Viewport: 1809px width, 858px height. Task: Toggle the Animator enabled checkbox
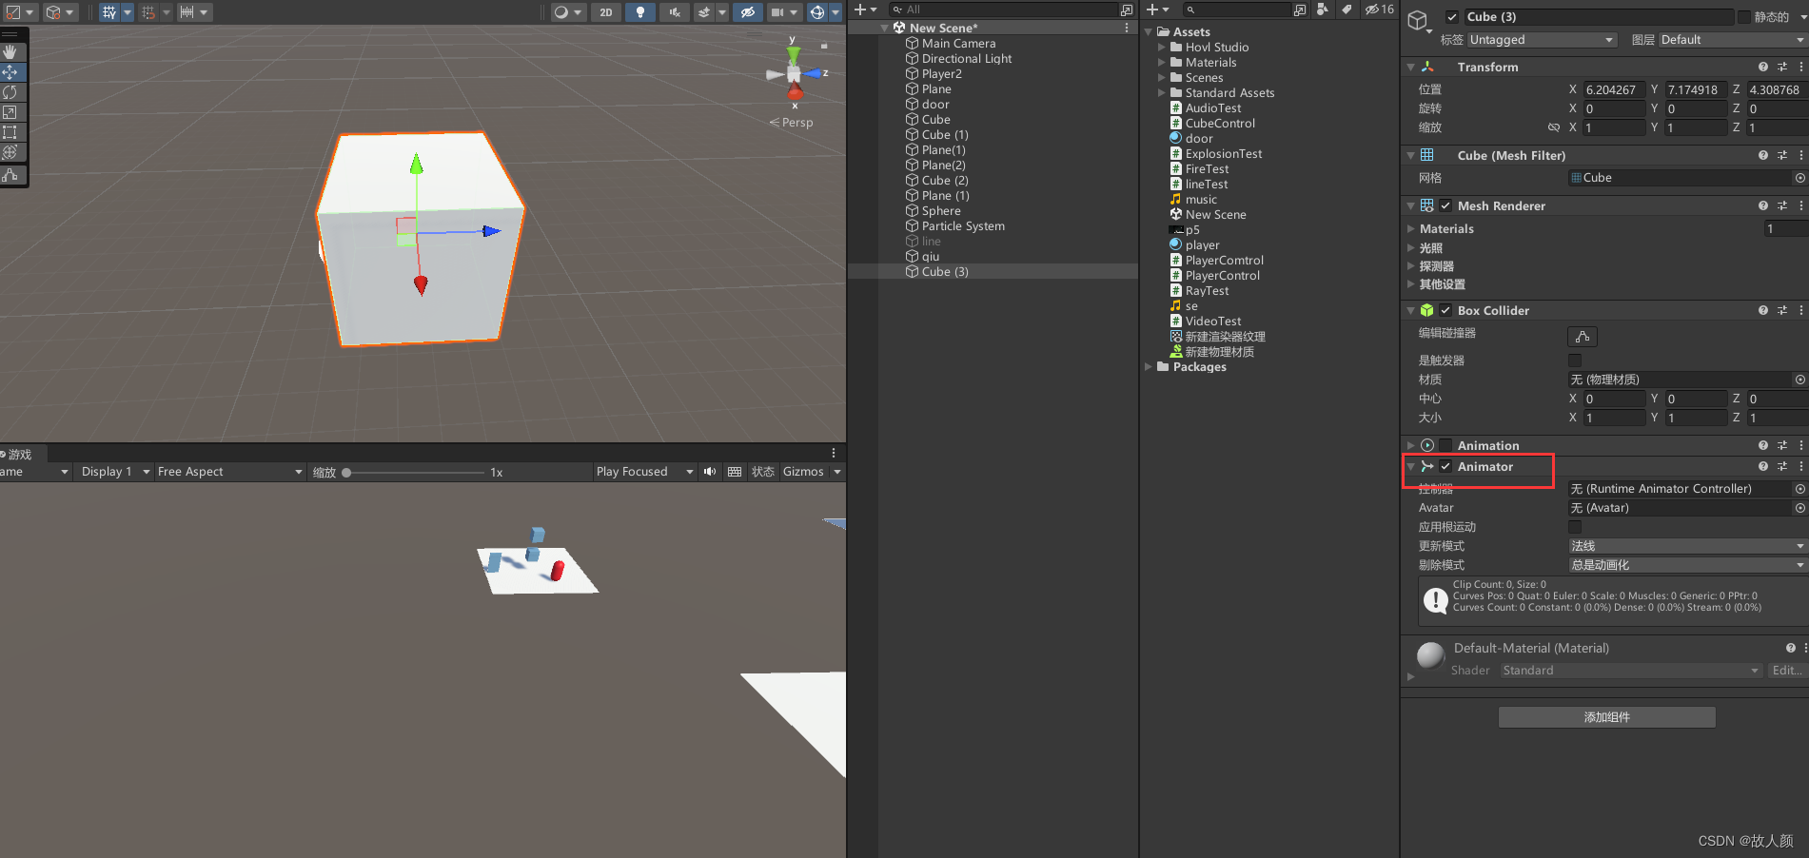(1445, 466)
